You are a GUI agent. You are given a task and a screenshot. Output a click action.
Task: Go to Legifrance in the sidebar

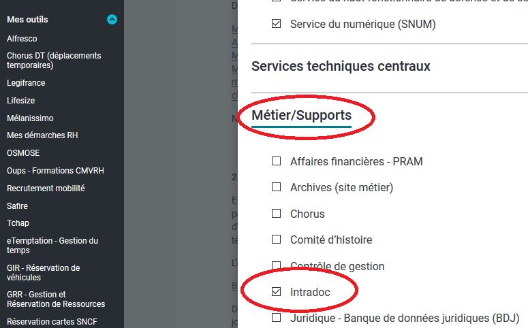point(26,83)
